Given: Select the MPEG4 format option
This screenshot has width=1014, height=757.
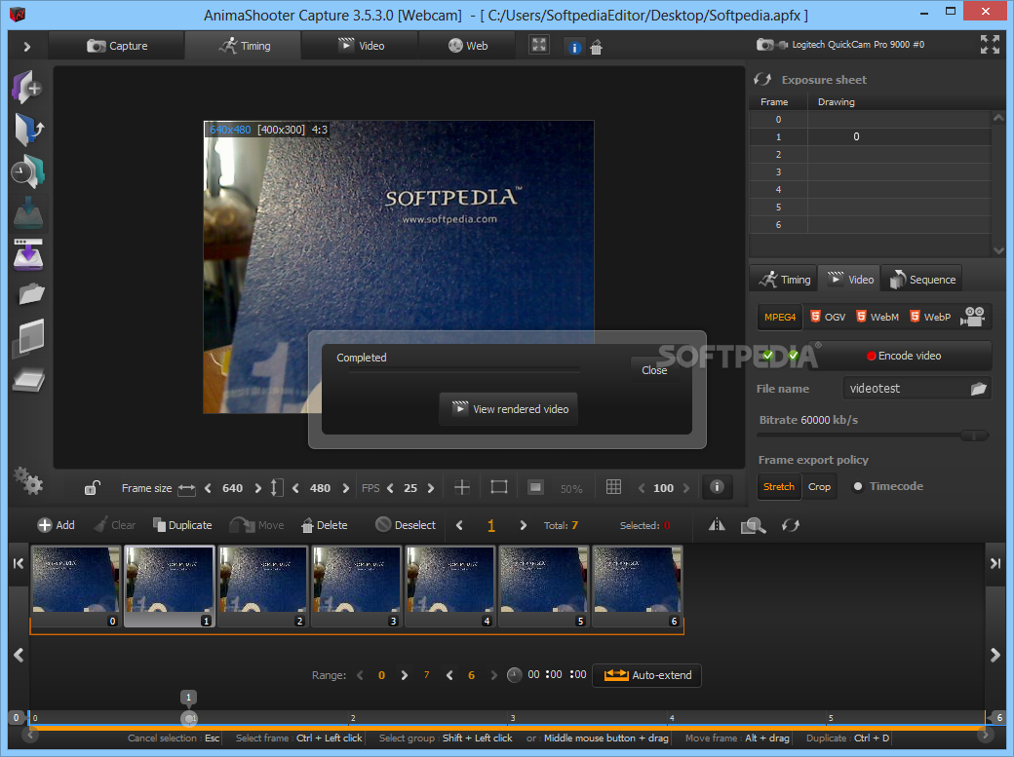Looking at the screenshot, I should 780,317.
